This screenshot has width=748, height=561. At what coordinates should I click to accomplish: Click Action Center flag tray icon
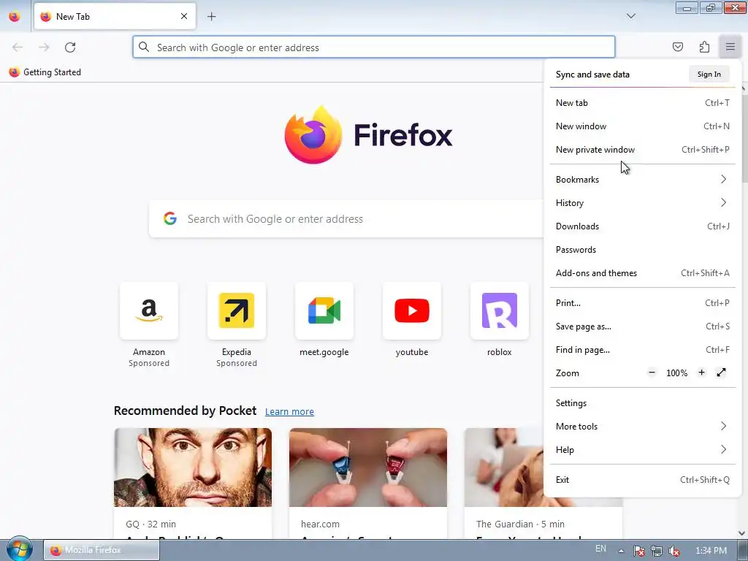click(639, 551)
